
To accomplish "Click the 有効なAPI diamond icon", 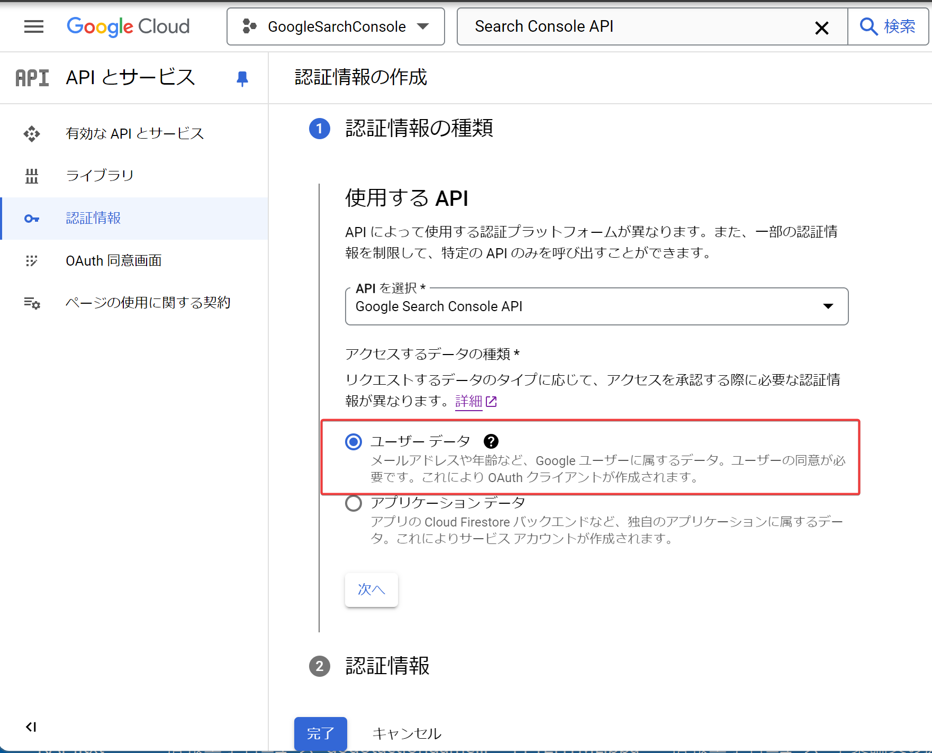I will tap(32, 134).
